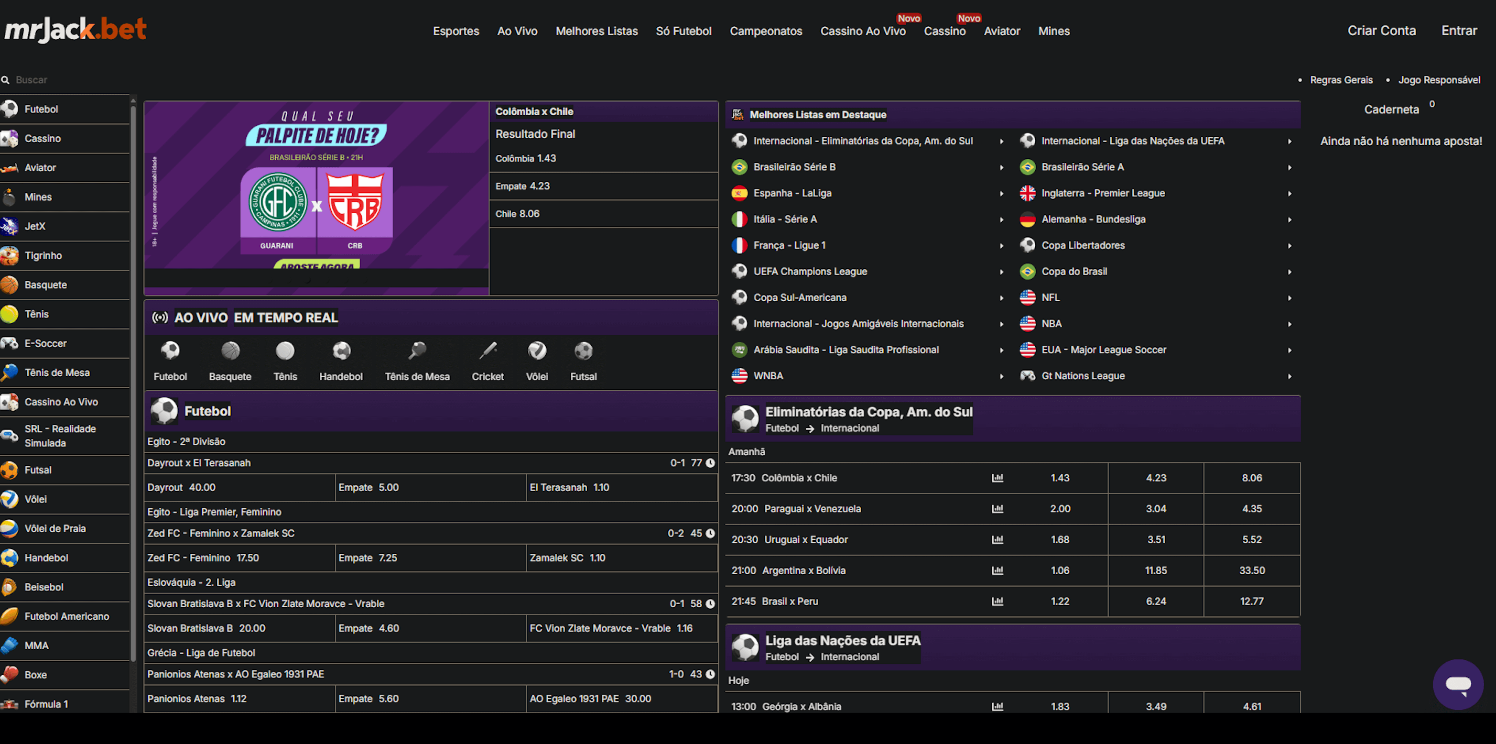
Task: Select Só Futebol in top menu
Action: (x=684, y=31)
